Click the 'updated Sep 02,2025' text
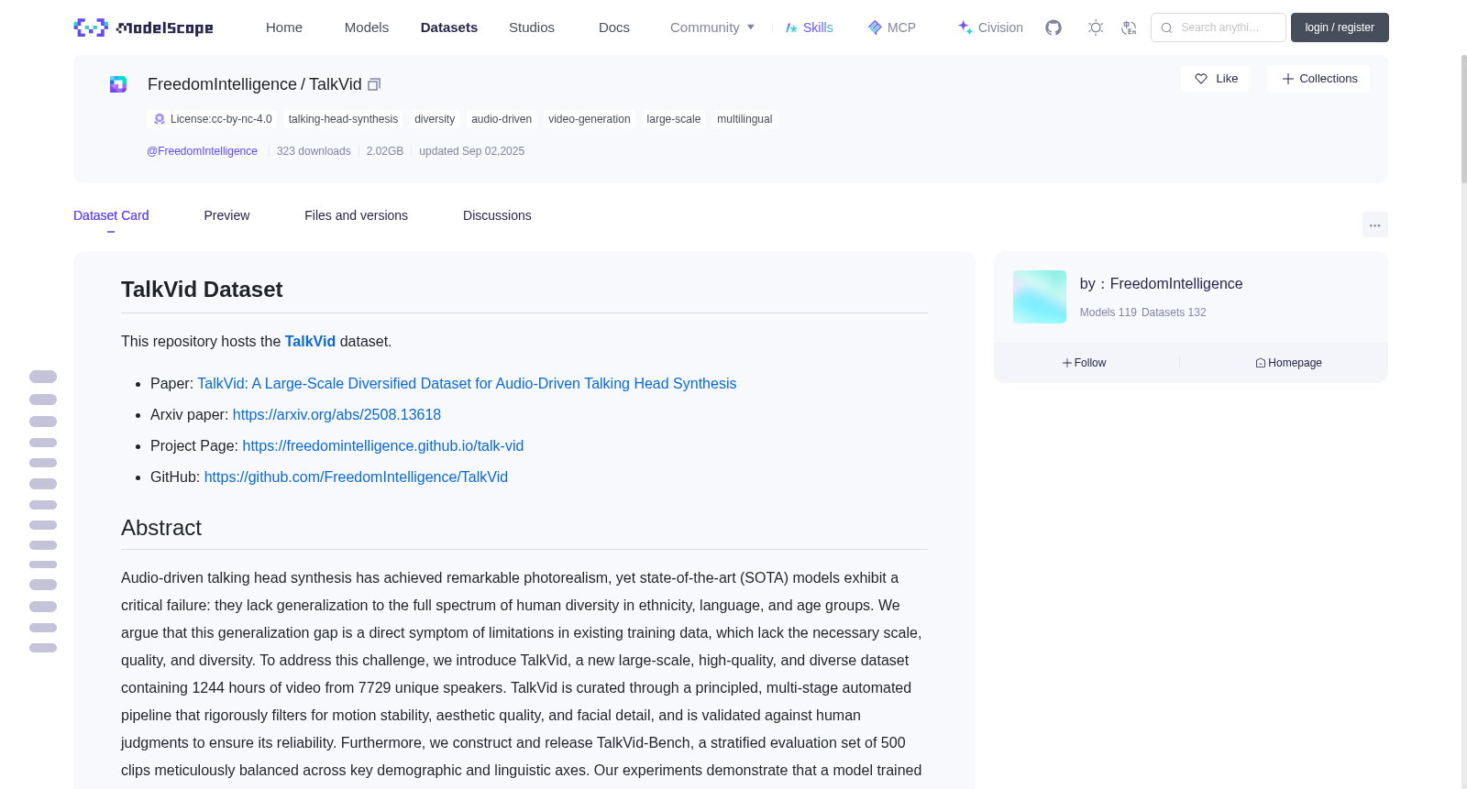 pos(472,151)
